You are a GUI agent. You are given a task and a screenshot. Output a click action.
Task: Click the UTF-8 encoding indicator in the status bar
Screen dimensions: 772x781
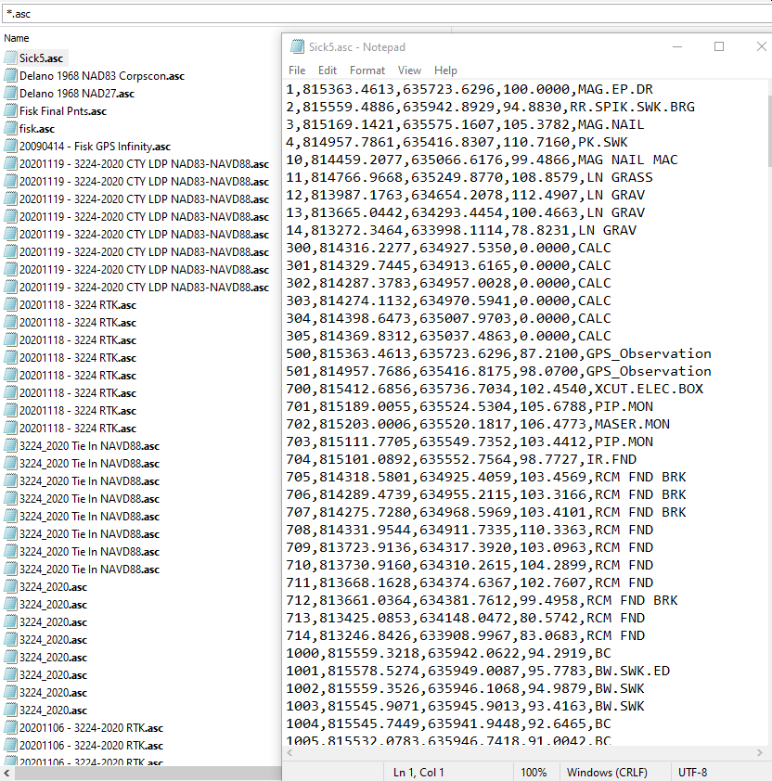pos(691,771)
